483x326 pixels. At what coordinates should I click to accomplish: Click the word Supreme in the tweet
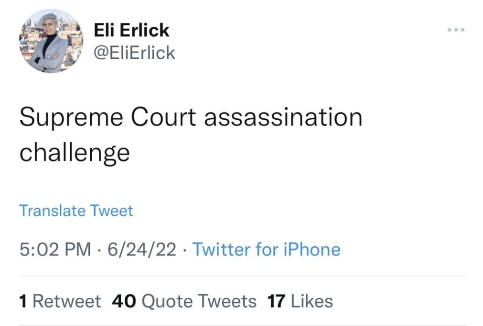(x=67, y=118)
